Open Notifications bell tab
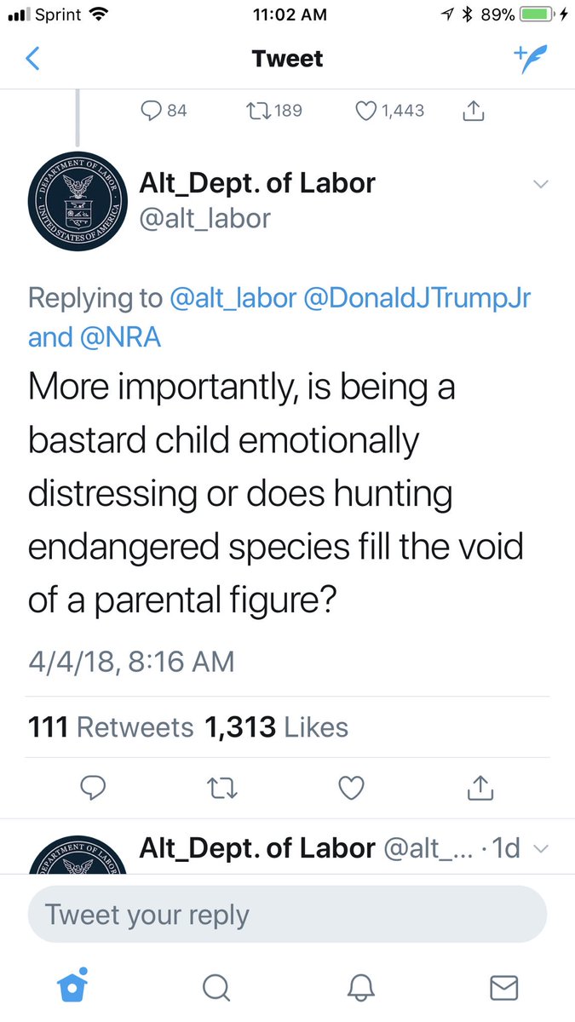 click(x=360, y=986)
